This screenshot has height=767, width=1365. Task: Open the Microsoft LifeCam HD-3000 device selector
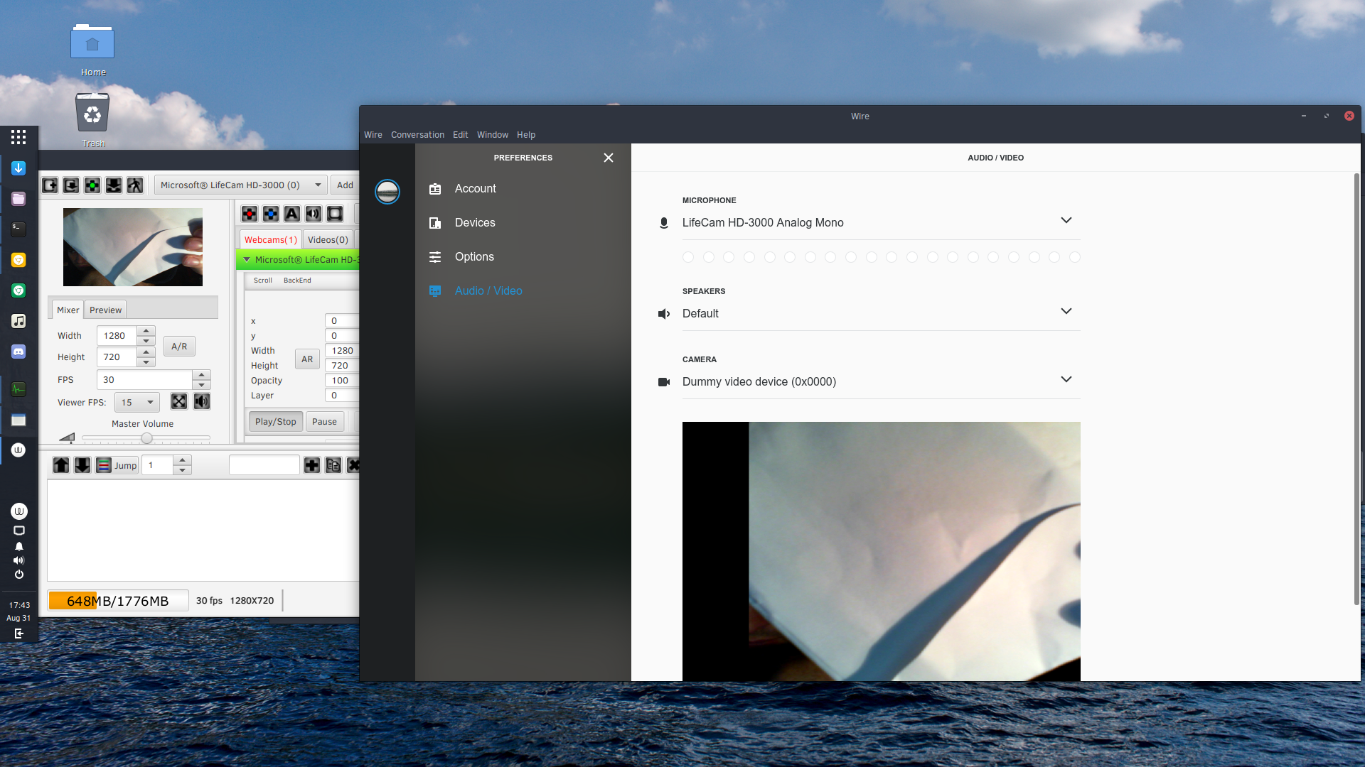click(x=240, y=185)
